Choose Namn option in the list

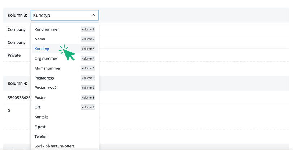coord(40,39)
